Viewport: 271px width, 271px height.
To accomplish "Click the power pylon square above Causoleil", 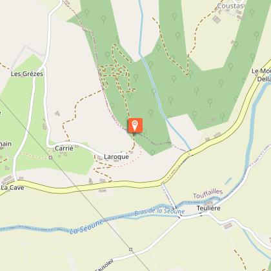I will click(x=130, y=249).
